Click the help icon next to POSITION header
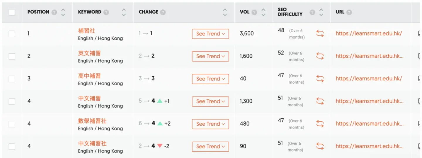 coord(54,12)
